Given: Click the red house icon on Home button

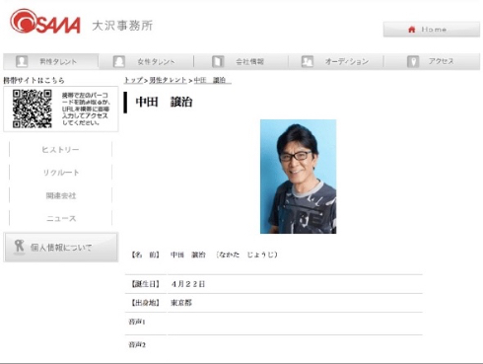Looking at the screenshot, I should 411,30.
